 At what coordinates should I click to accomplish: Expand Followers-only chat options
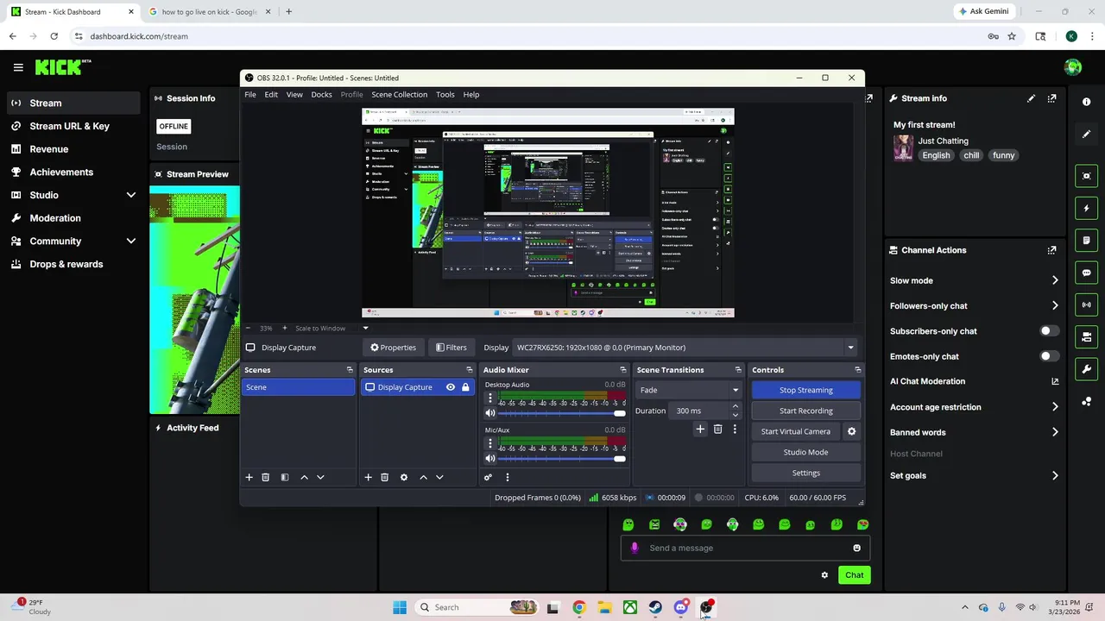(x=1055, y=305)
